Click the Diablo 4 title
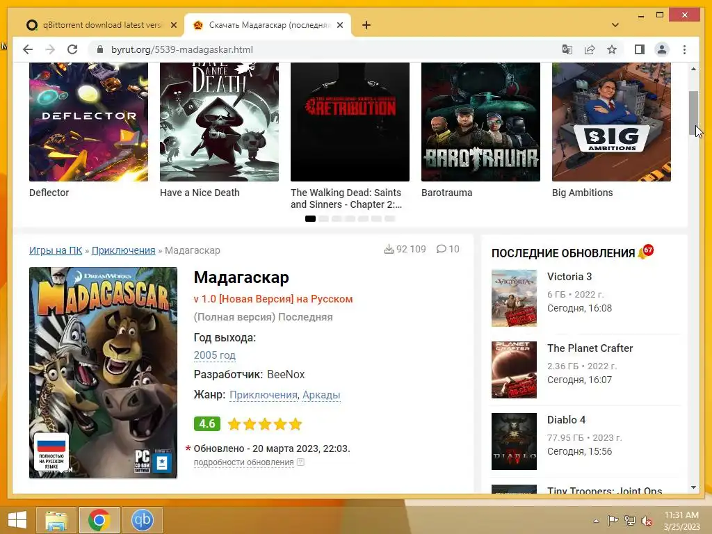 pyautogui.click(x=566, y=419)
